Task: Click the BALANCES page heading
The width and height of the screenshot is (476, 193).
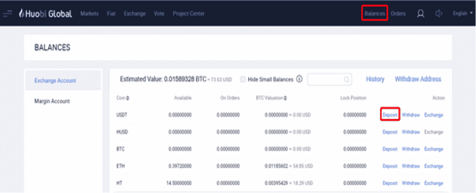Action: 53,47
